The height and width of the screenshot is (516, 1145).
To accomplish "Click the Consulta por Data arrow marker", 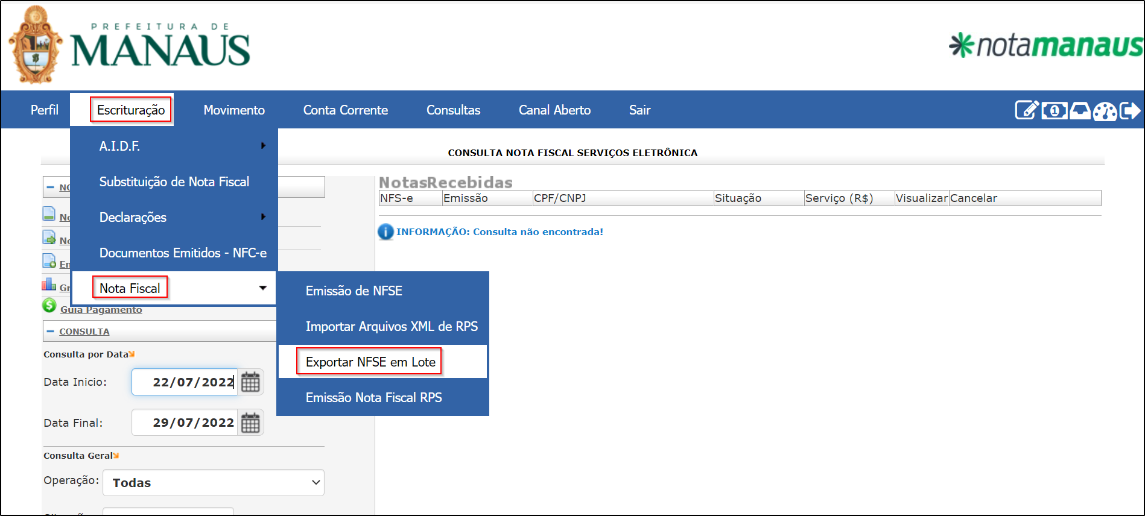I will tap(132, 354).
